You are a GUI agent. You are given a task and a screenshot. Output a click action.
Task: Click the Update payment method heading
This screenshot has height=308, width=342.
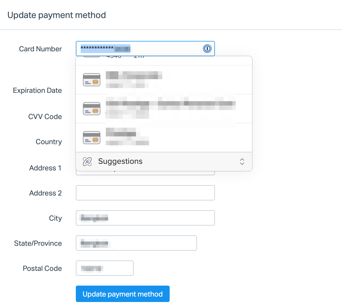click(57, 15)
